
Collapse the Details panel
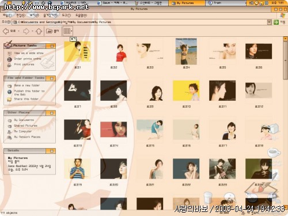[51, 151]
